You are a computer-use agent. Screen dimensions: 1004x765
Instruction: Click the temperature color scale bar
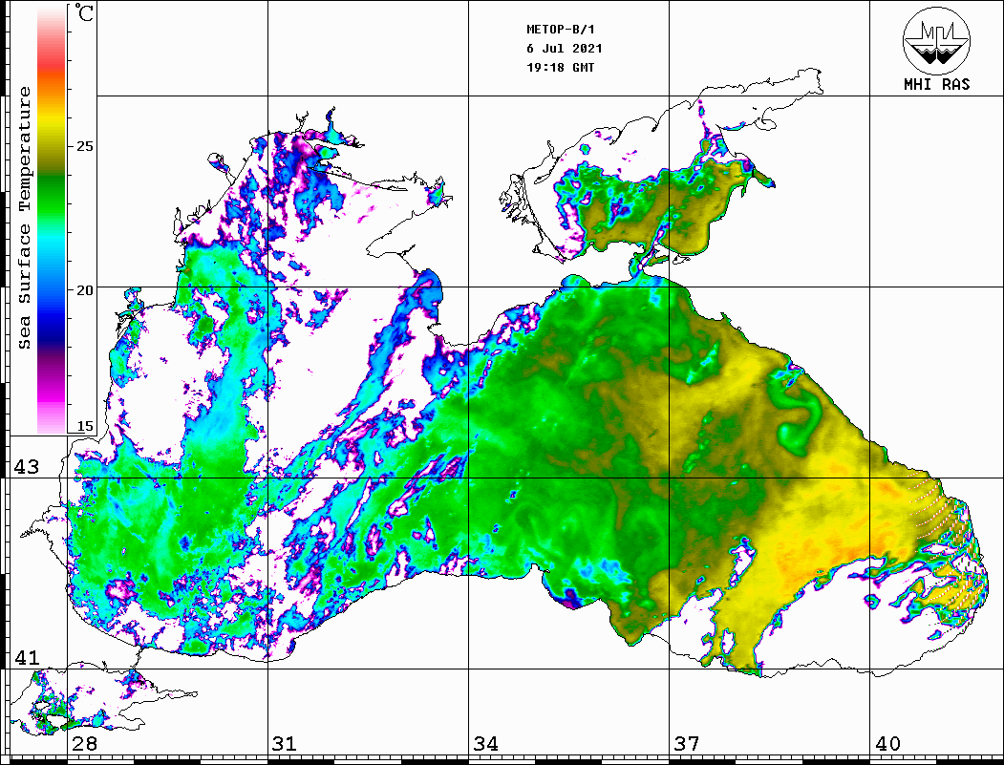point(52,220)
